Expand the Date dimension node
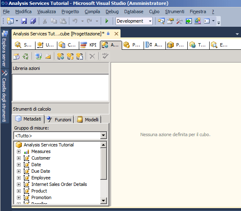The width and height of the screenshot is (241, 211). click(x=19, y=165)
